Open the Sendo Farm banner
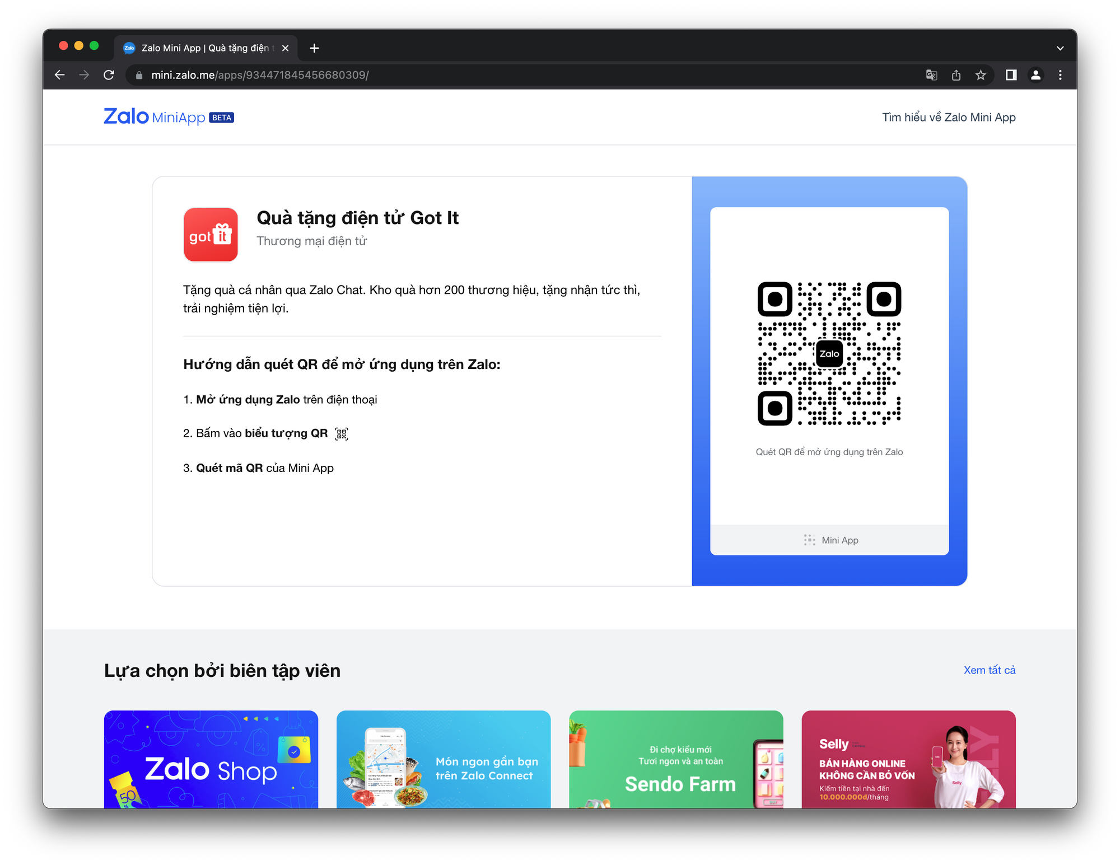 click(676, 759)
